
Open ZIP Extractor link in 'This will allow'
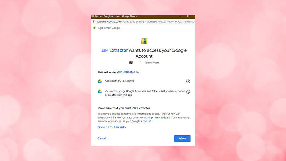pos(126,72)
